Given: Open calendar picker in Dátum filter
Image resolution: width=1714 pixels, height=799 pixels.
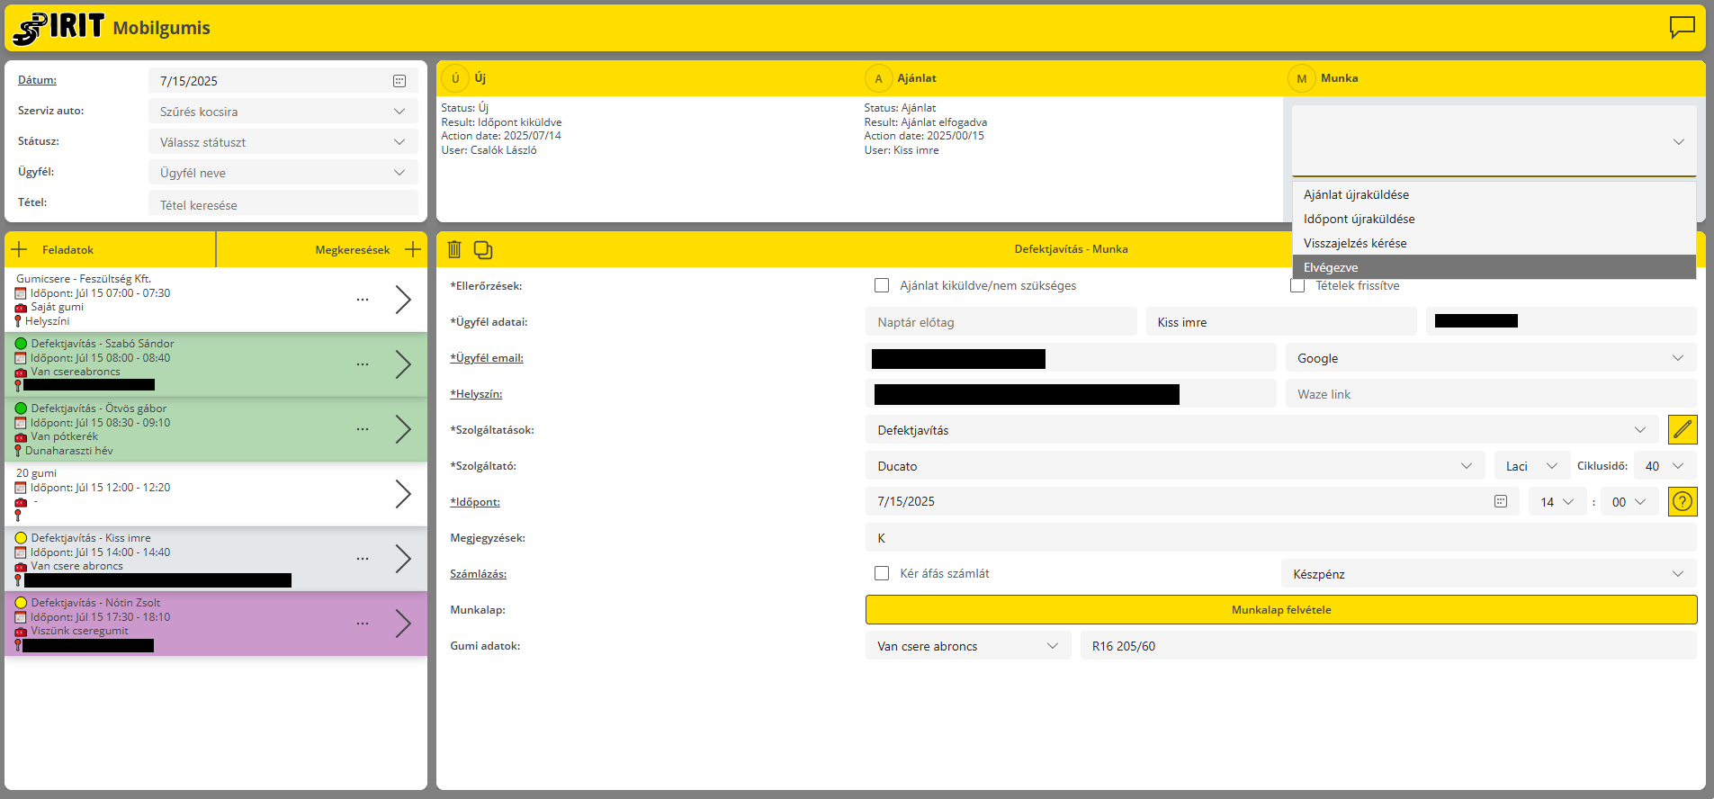Looking at the screenshot, I should click(x=399, y=81).
